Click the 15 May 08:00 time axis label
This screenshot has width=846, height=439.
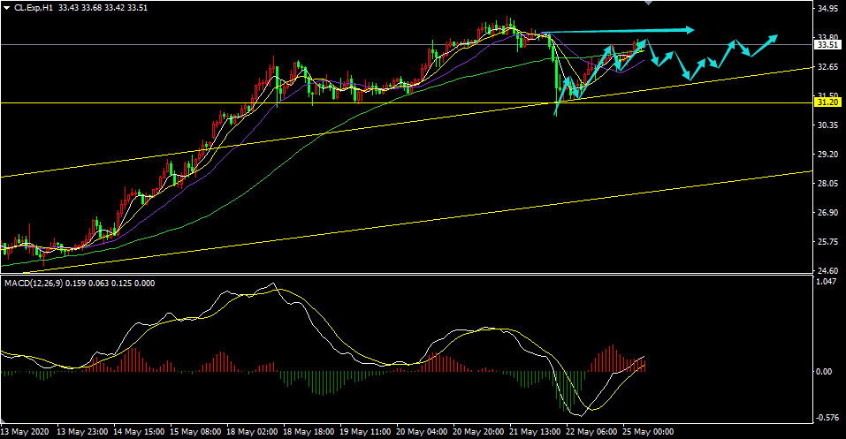tap(194, 432)
